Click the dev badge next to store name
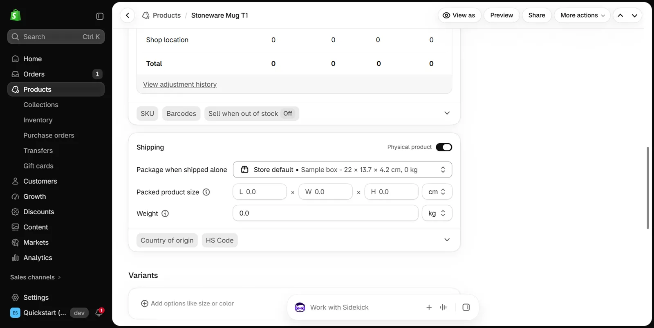 click(79, 313)
